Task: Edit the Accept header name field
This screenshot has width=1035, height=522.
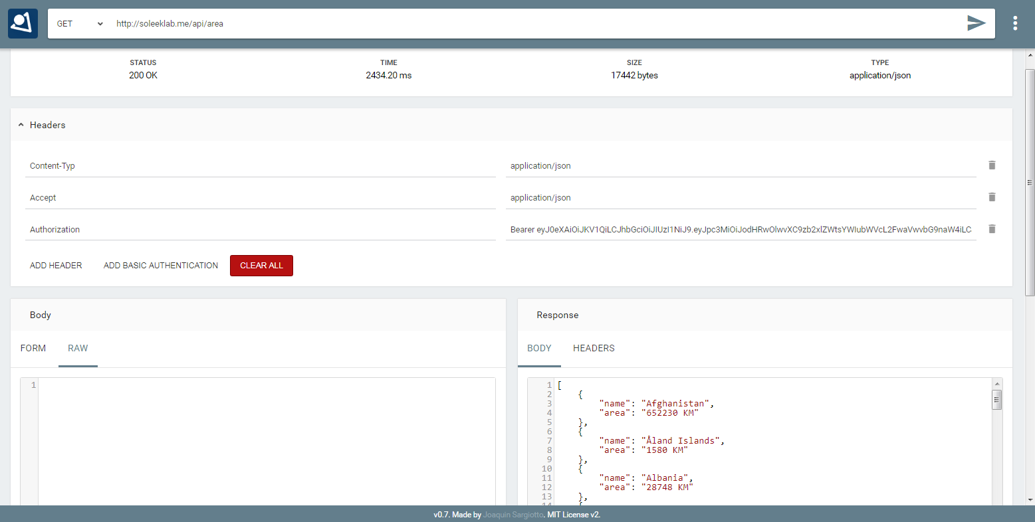Action: point(261,198)
